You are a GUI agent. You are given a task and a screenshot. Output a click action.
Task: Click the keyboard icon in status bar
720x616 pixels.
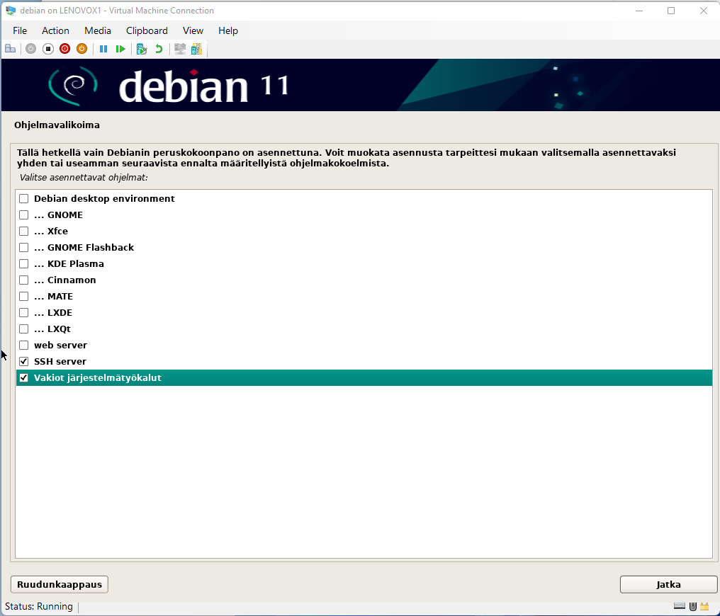680,606
